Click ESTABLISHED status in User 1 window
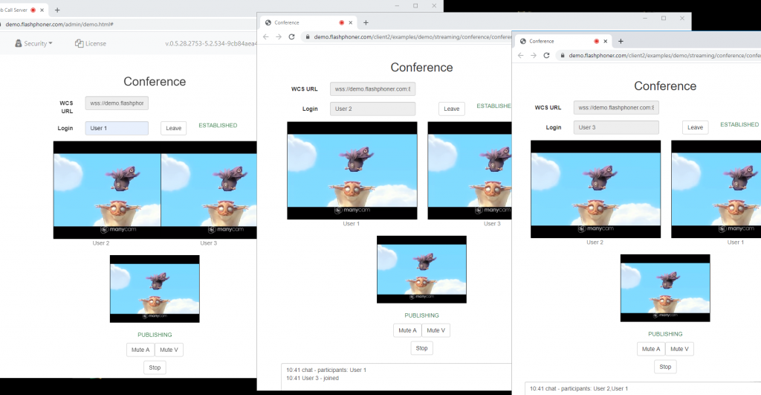Screen dimensions: 761x395 (x=218, y=126)
